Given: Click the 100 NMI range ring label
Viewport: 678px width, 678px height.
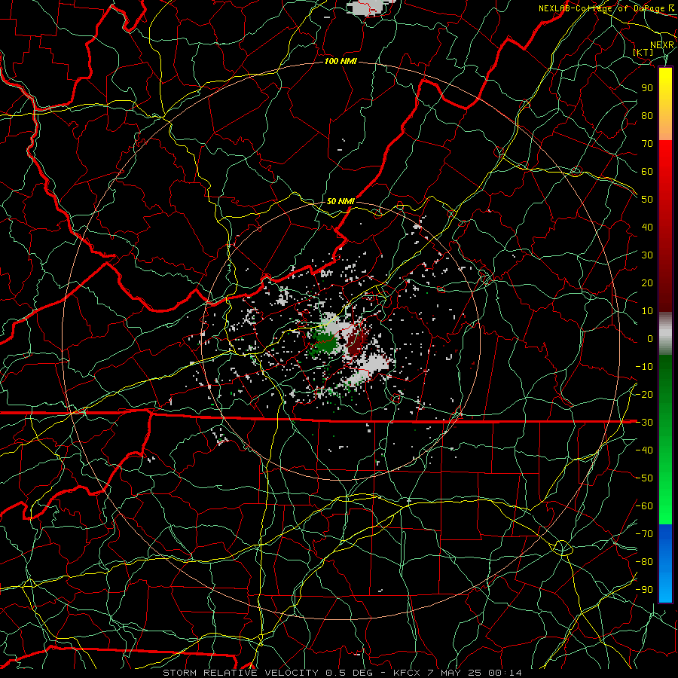Looking at the screenshot, I should point(341,62).
